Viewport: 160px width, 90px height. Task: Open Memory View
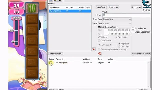(x=56, y=54)
